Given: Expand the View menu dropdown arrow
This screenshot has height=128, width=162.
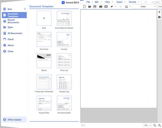Looking at the screenshot, I should coord(113,2).
